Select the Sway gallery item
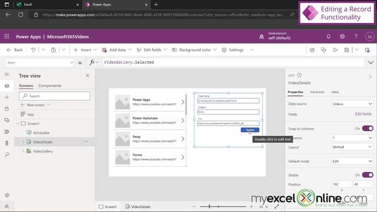This screenshot has width=377, height=212. (150, 139)
